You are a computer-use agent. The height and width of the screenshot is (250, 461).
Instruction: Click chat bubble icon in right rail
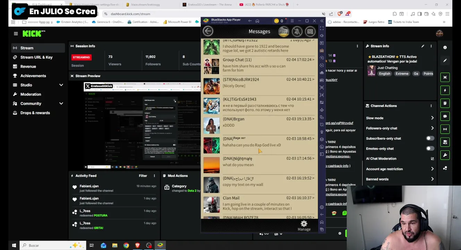pos(445,116)
